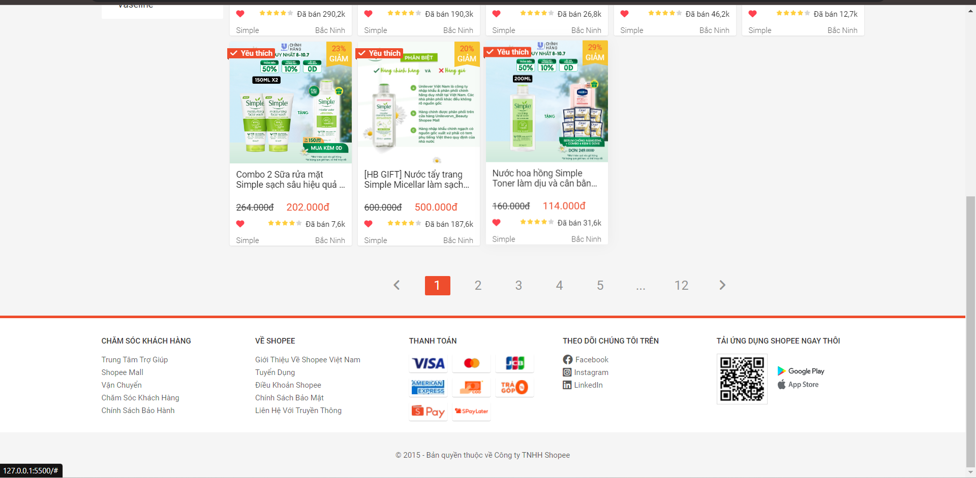The width and height of the screenshot is (976, 478).
Task: Go back using the left pagination arrow
Action: pos(396,285)
